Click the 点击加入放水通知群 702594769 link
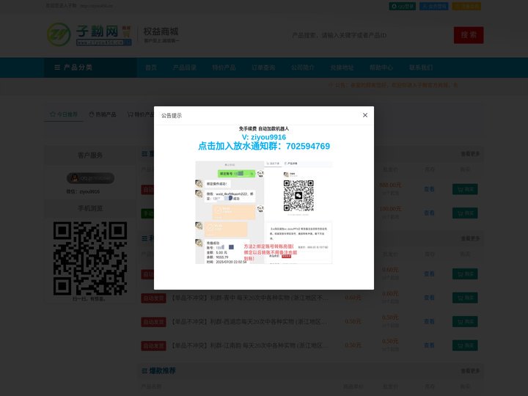This screenshot has height=396, width=528. (x=264, y=146)
